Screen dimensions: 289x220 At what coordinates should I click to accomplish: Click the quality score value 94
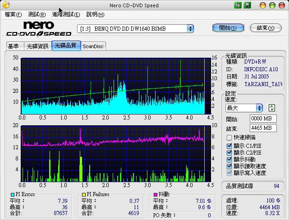pos(276,186)
